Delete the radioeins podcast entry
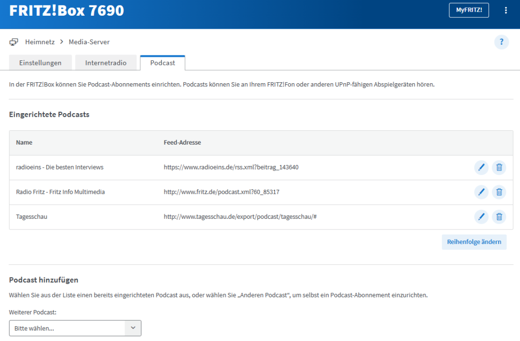The image size is (520, 341). pyautogui.click(x=499, y=167)
